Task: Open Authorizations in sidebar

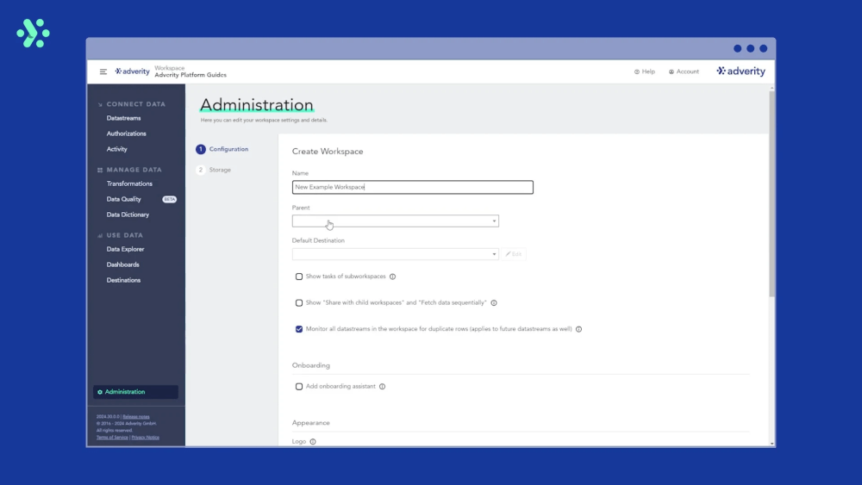Action: (127, 134)
